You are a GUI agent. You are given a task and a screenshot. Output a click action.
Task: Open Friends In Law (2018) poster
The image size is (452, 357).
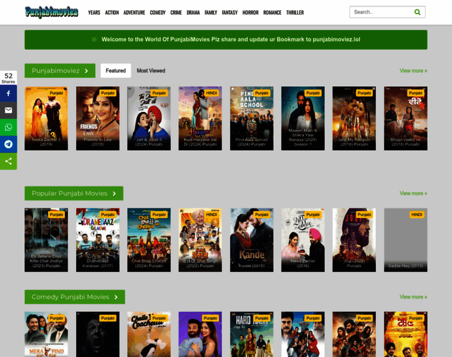98,118
